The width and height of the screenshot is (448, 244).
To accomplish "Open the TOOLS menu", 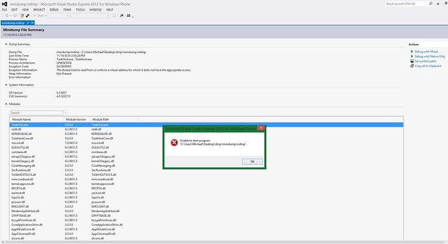I will (81, 10).
